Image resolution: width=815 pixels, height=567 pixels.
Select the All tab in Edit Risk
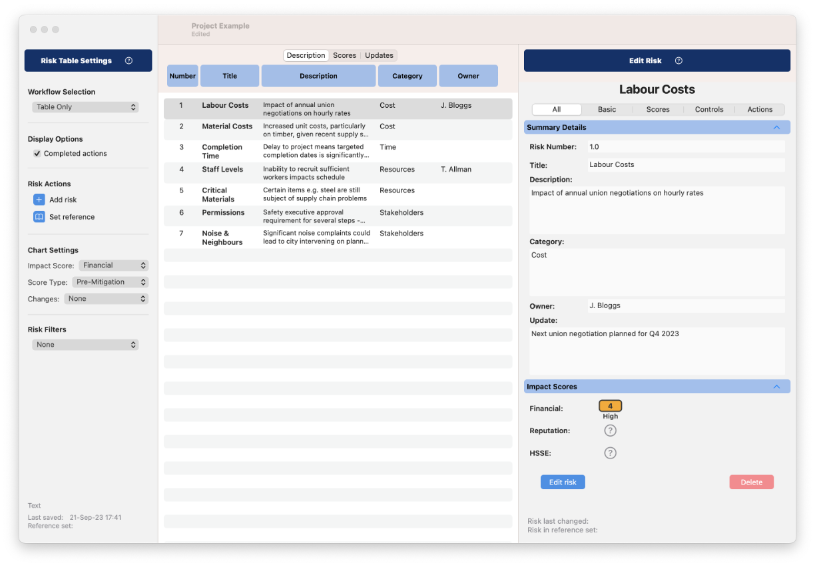[557, 110]
